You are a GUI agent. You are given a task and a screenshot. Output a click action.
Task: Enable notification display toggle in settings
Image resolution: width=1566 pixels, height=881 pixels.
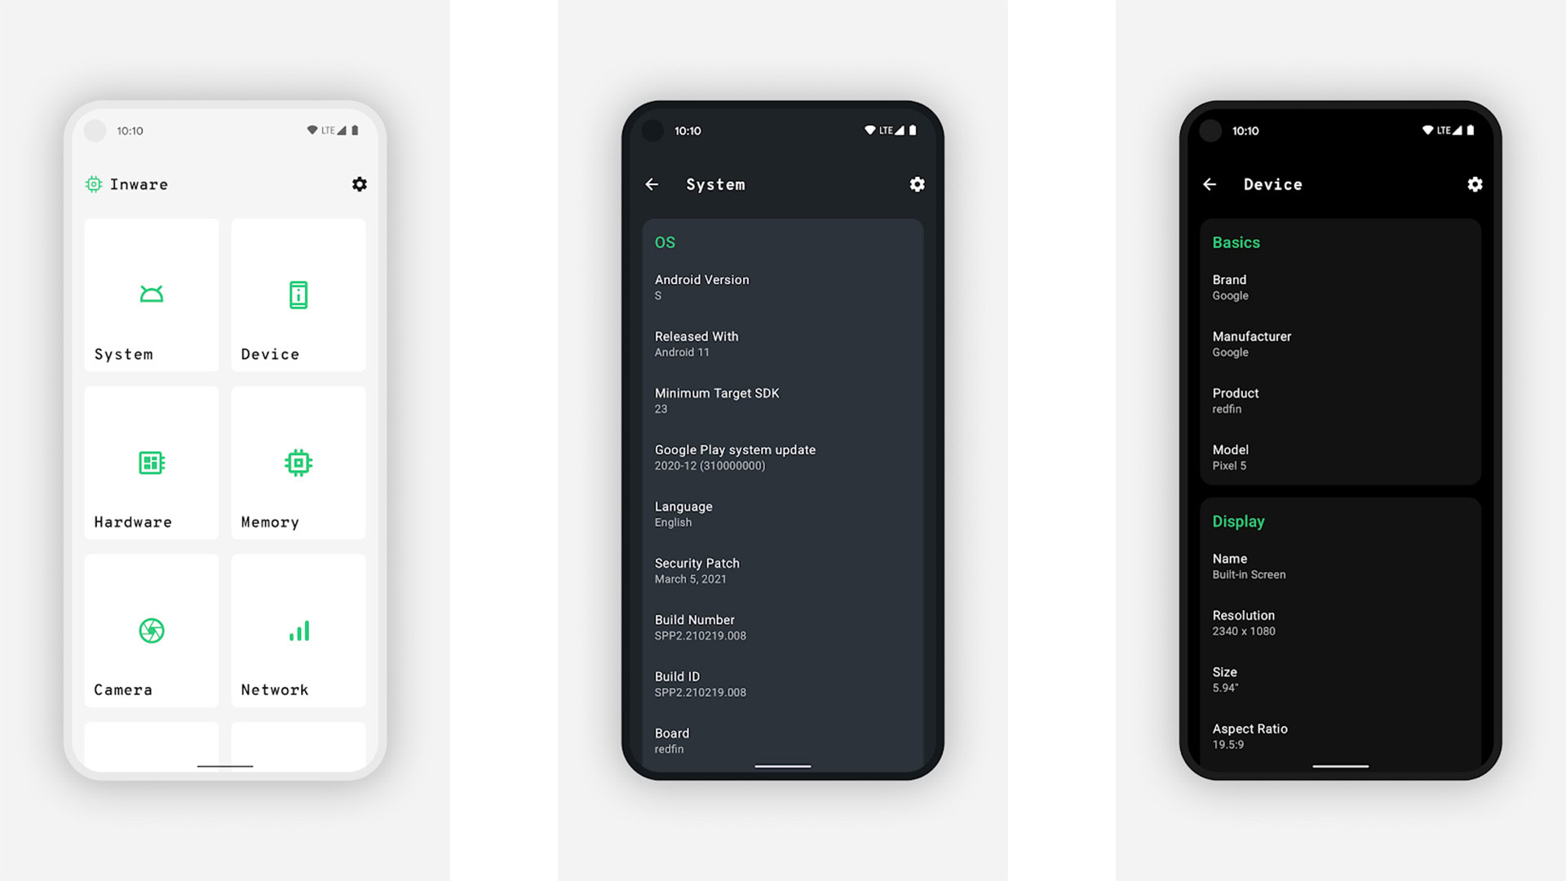click(x=359, y=184)
